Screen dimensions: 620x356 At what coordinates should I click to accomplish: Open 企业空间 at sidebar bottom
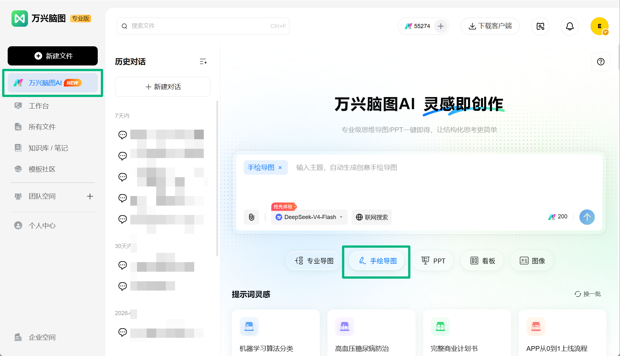point(42,337)
